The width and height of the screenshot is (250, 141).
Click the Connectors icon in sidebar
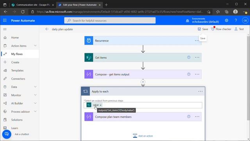coord(5,79)
